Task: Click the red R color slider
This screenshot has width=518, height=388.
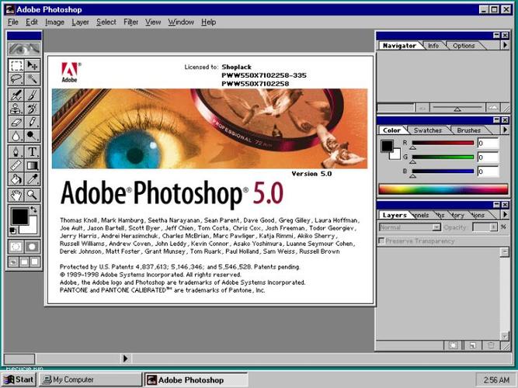Action: 443,143
